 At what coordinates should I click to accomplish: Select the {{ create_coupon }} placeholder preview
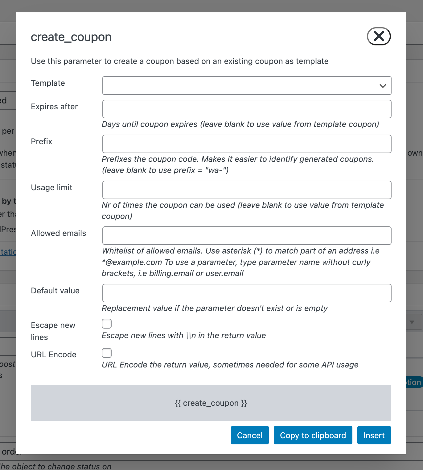tap(211, 403)
